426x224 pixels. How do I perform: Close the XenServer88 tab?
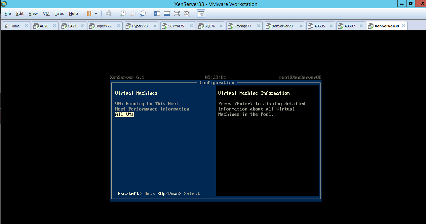[403, 26]
